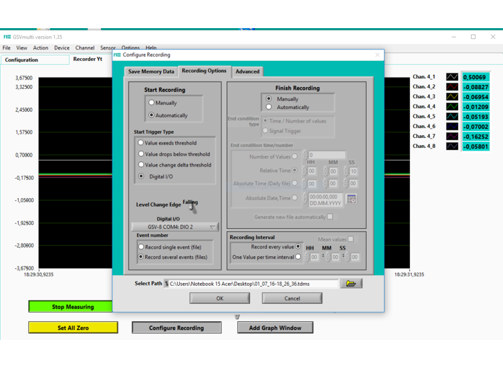This screenshot has height=368, width=503.
Task: Open the calendar picker for Absolute Date
Action: 351,199
